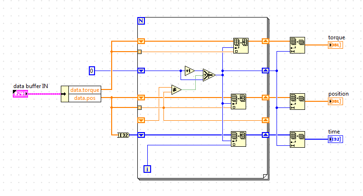Click the Increment (+1) function node
The width and height of the screenshot is (363, 196).
tap(190, 71)
